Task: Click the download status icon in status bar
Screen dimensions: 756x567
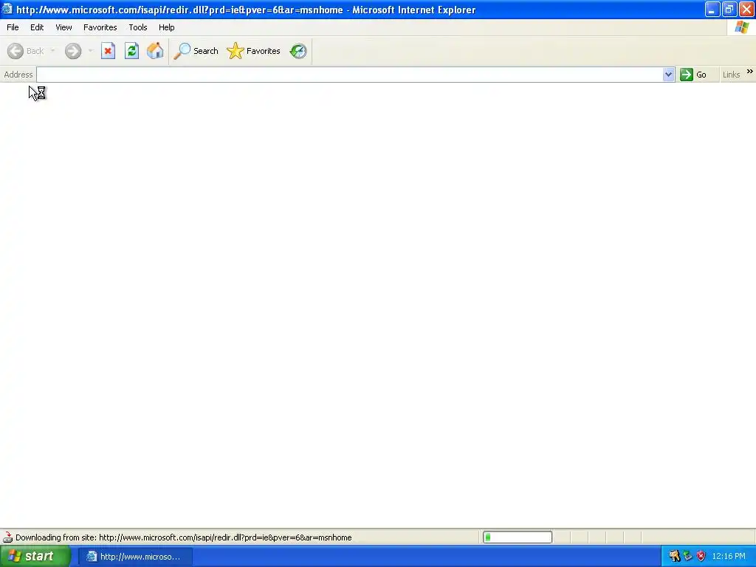Action: pyautogui.click(x=7, y=537)
